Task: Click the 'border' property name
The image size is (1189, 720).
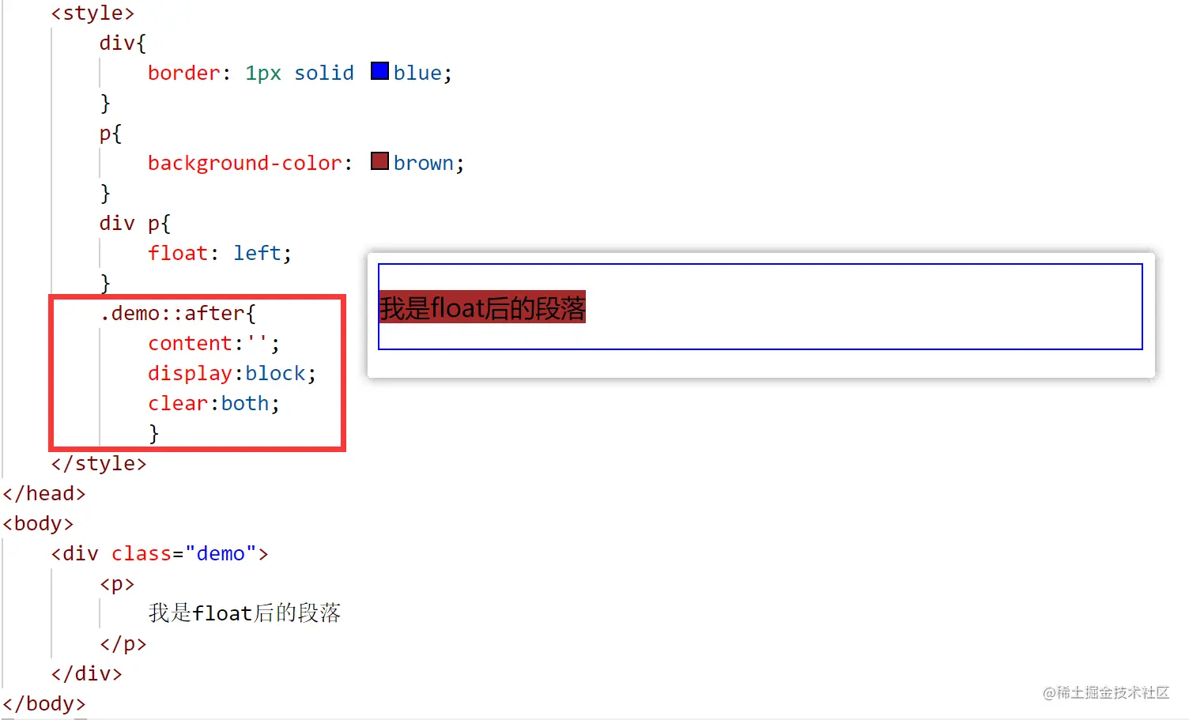Action: [184, 73]
